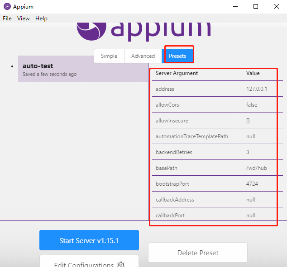Screen dimensions: 287x267
Task: Open the File menu
Action: pyautogui.click(x=7, y=19)
